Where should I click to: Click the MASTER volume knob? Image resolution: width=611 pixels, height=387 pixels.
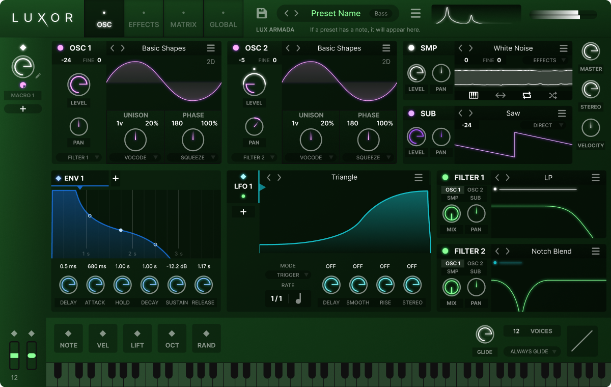coord(591,51)
